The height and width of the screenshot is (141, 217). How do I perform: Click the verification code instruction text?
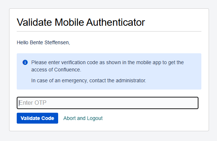point(107,66)
